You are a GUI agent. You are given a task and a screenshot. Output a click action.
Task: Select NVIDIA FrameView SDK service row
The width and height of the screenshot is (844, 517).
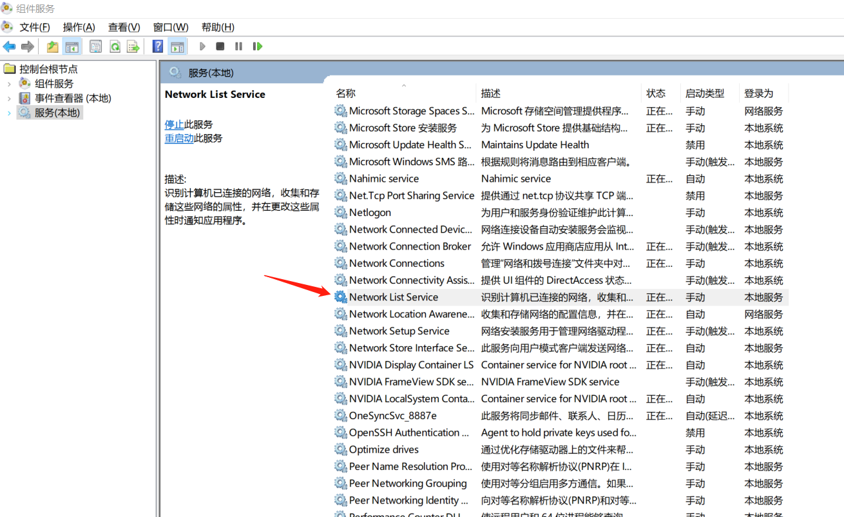tap(561, 382)
